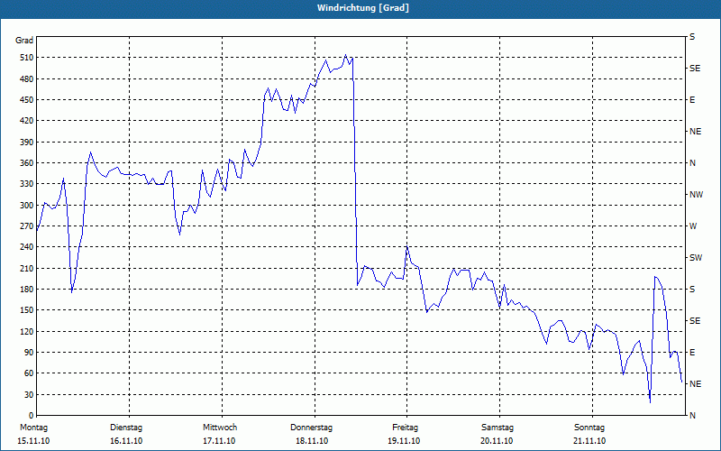Click the 30 degree axis label
This screenshot has width=721, height=451.
point(29,394)
